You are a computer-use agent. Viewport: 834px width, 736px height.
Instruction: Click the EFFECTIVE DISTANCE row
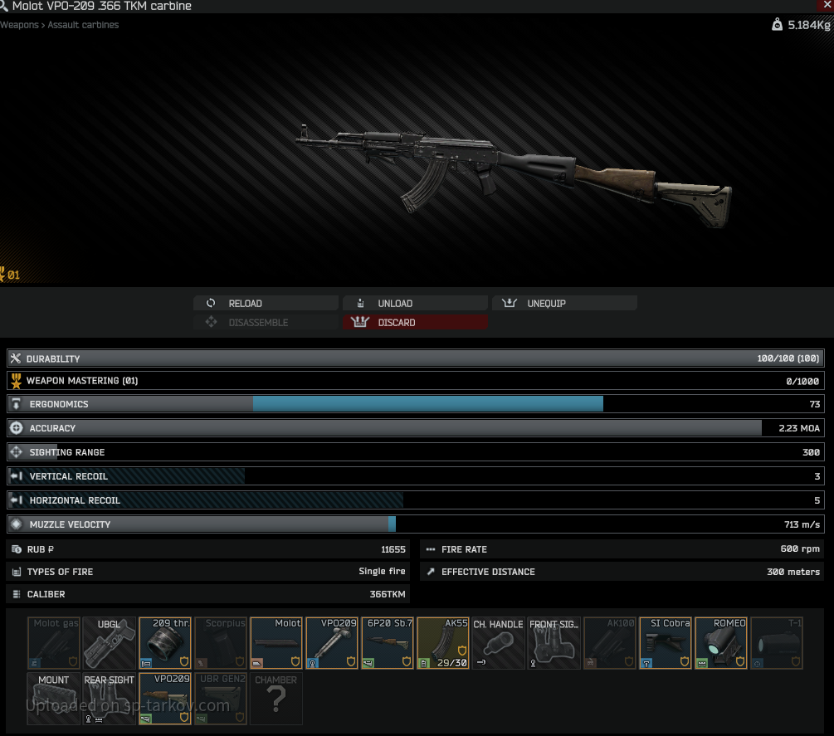point(622,572)
